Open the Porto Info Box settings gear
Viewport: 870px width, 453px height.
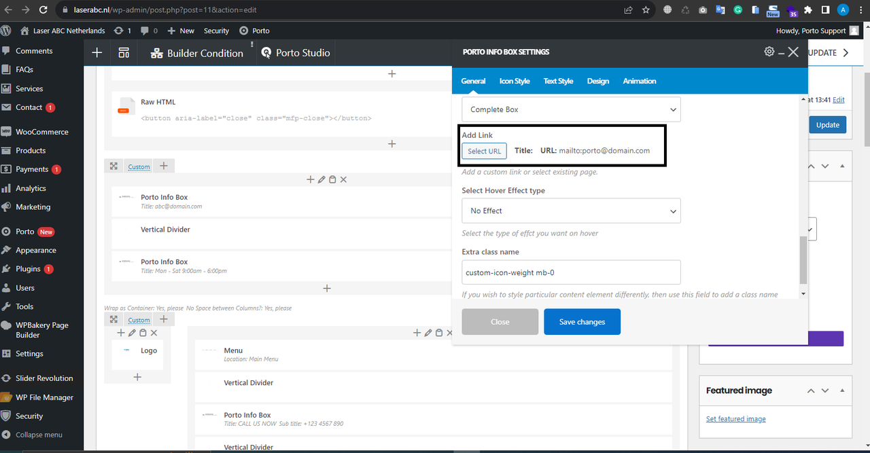point(769,52)
